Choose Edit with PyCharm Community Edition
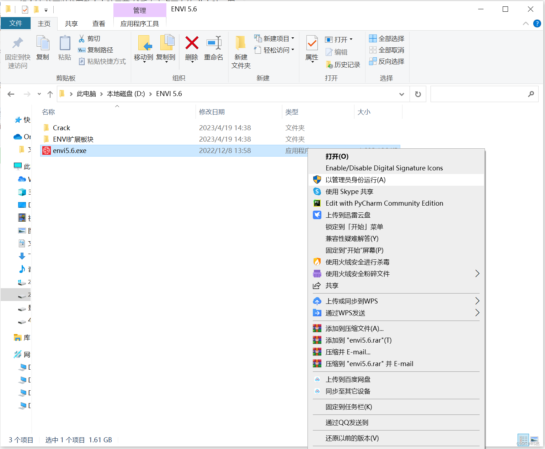This screenshot has height=449, width=545. point(396,203)
